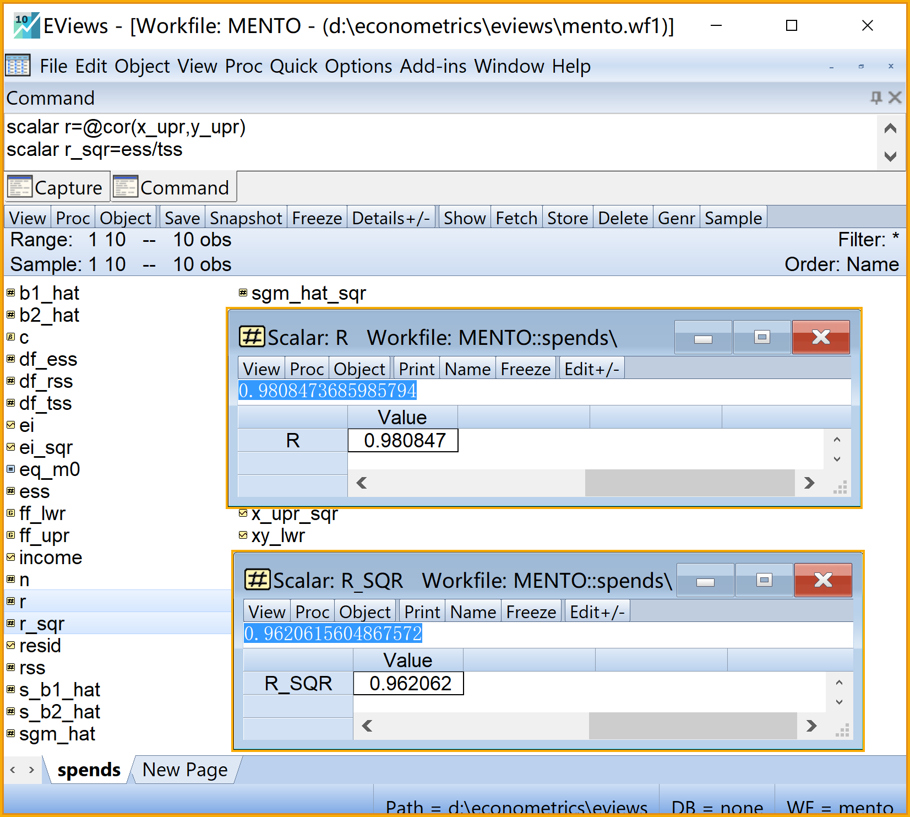This screenshot has height=817, width=910.
Task: Click the Capture tab icon
Action: pos(20,187)
